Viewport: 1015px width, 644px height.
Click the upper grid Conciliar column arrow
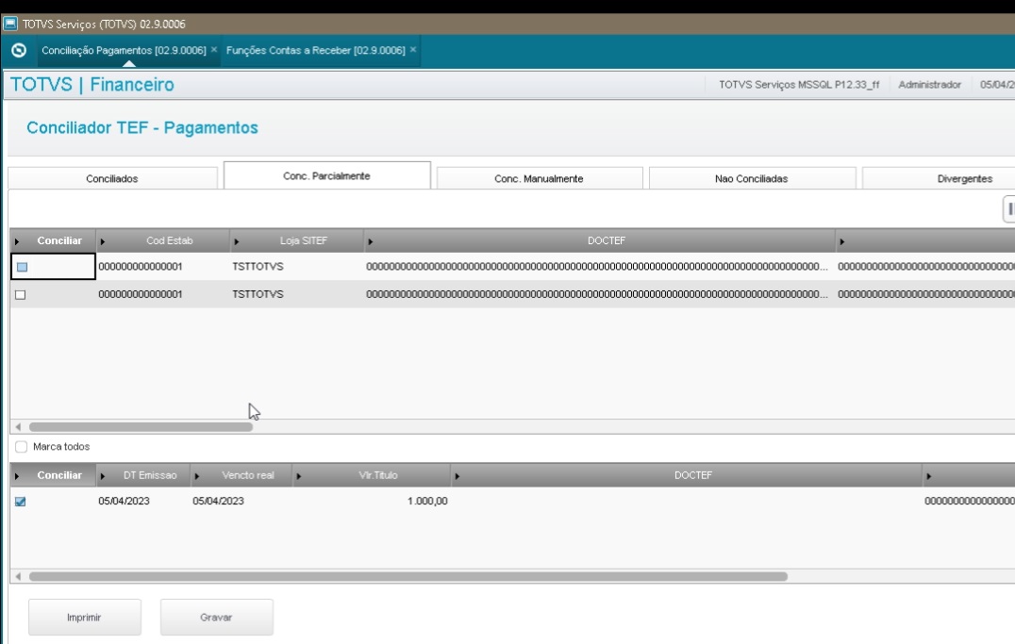(17, 241)
